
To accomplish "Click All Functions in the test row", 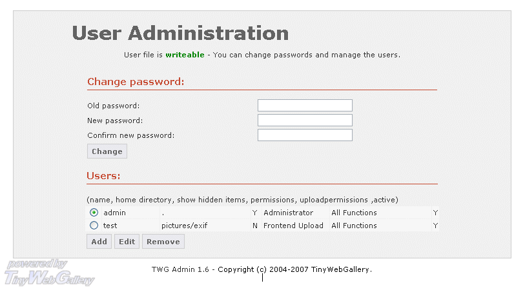I will [x=354, y=226].
